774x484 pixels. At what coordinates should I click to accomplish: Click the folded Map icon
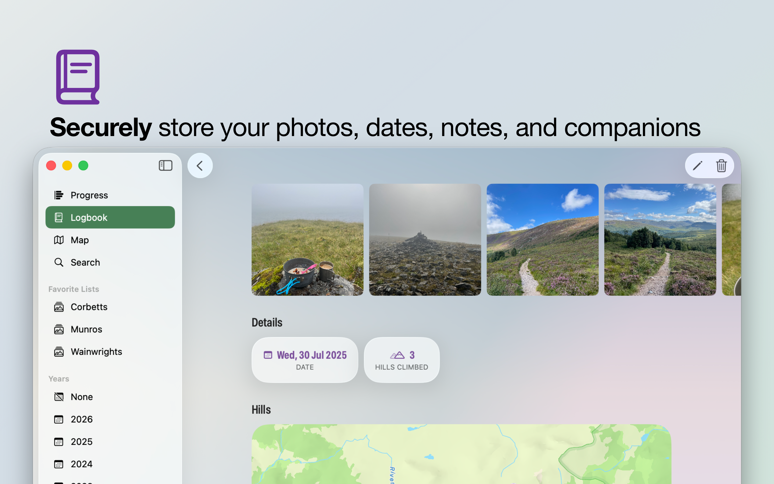click(59, 240)
